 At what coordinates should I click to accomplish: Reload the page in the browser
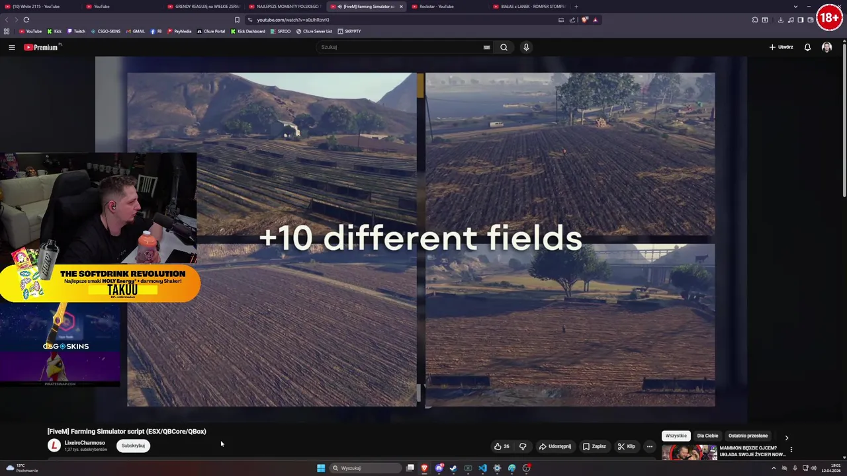(26, 20)
